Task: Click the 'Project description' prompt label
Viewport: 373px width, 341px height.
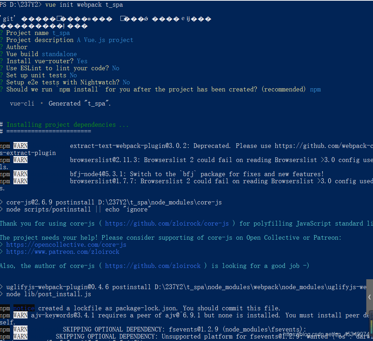Action: coord(40,40)
